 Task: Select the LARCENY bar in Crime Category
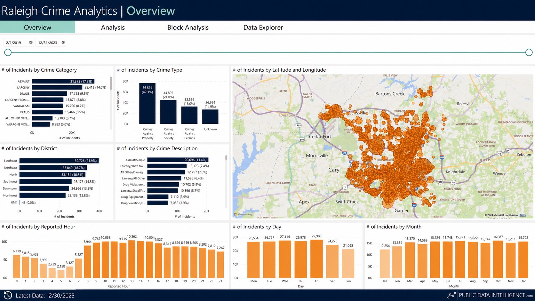(x=57, y=87)
